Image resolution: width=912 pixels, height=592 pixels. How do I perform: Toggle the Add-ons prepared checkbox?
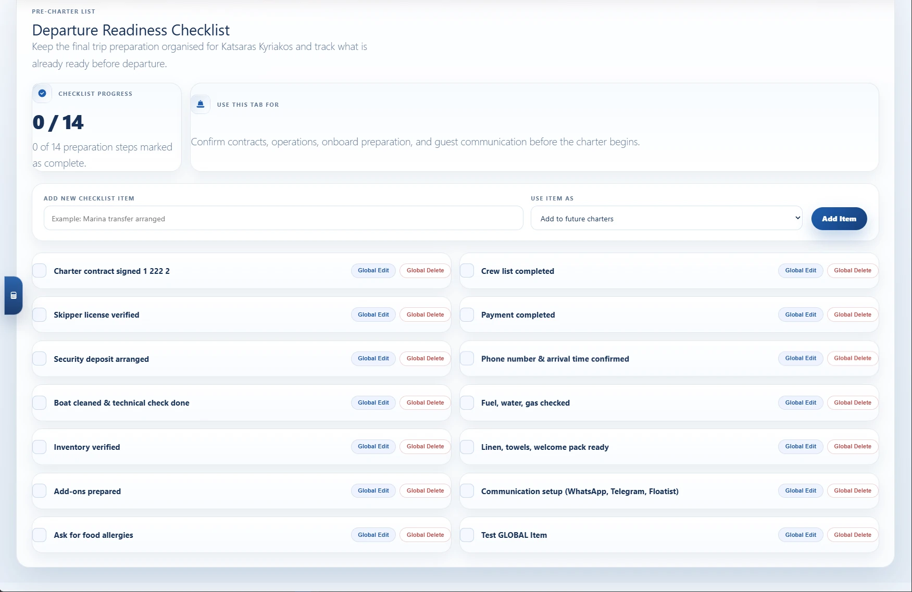40,491
